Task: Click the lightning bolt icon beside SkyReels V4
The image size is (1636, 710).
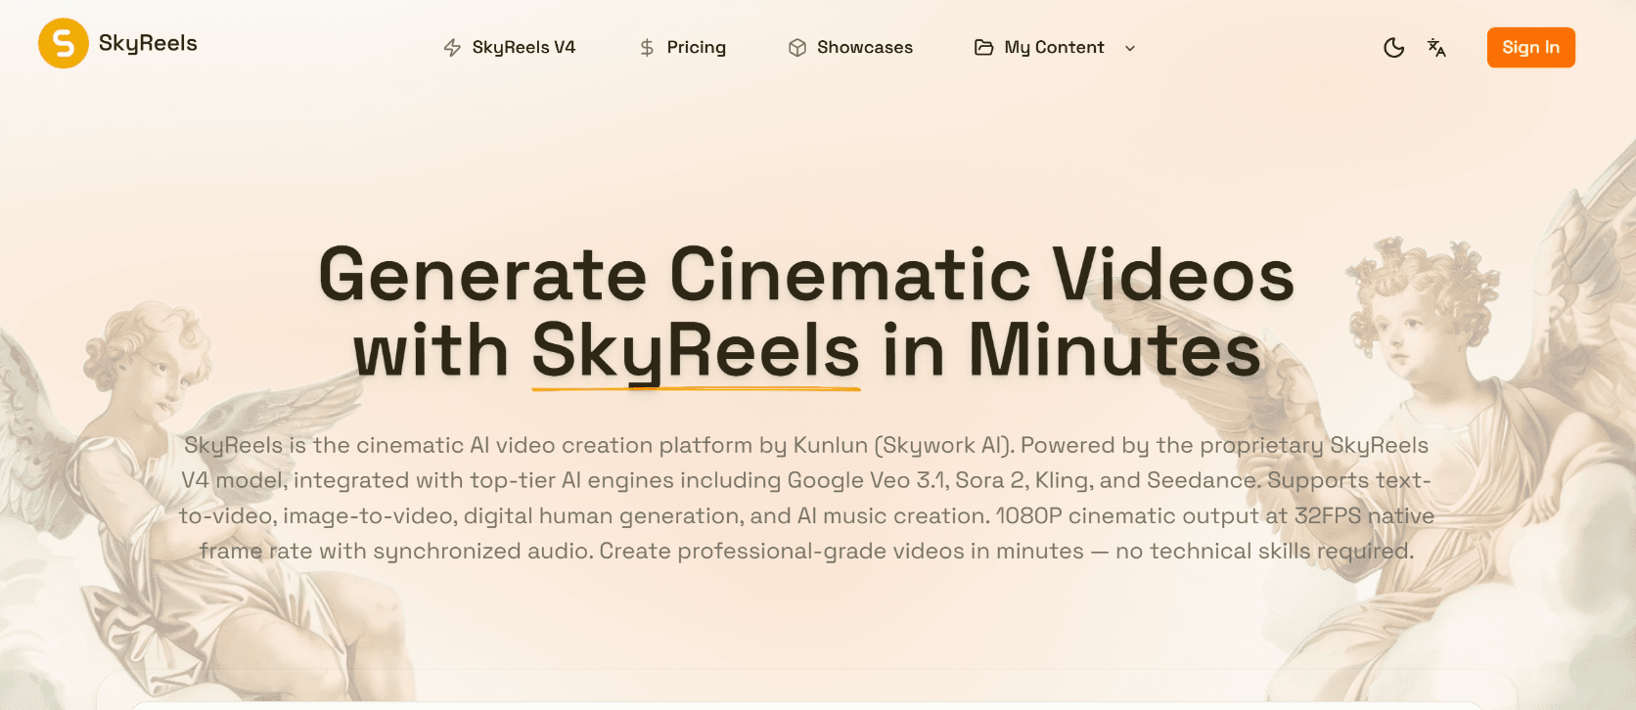Action: click(452, 48)
